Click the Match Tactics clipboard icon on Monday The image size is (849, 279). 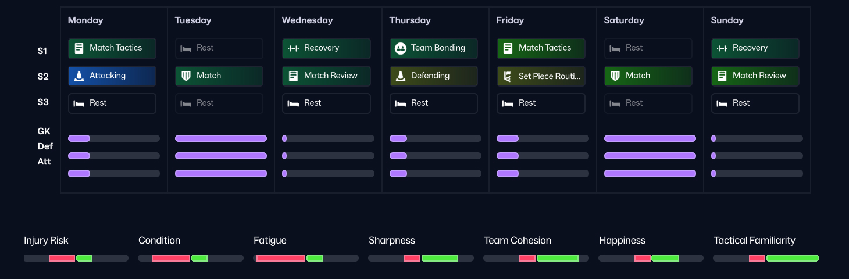point(79,48)
